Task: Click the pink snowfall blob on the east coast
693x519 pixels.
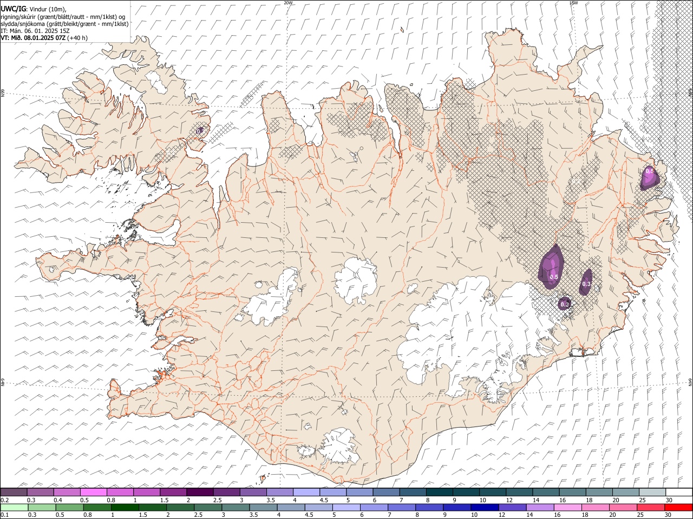Action: click(x=649, y=177)
